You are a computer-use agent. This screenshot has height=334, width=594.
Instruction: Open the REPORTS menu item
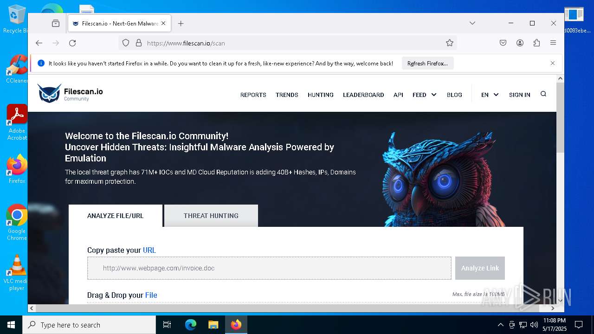tap(253, 95)
